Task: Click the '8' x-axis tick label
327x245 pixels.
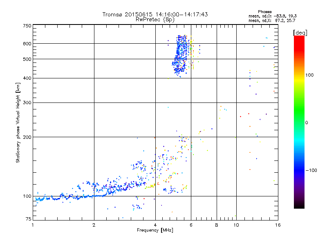Action: [x=217, y=225]
